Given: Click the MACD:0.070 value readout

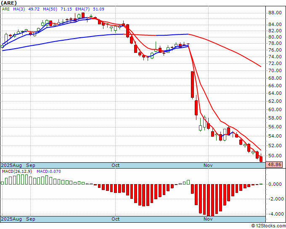Looking at the screenshot, I should pos(49,172).
